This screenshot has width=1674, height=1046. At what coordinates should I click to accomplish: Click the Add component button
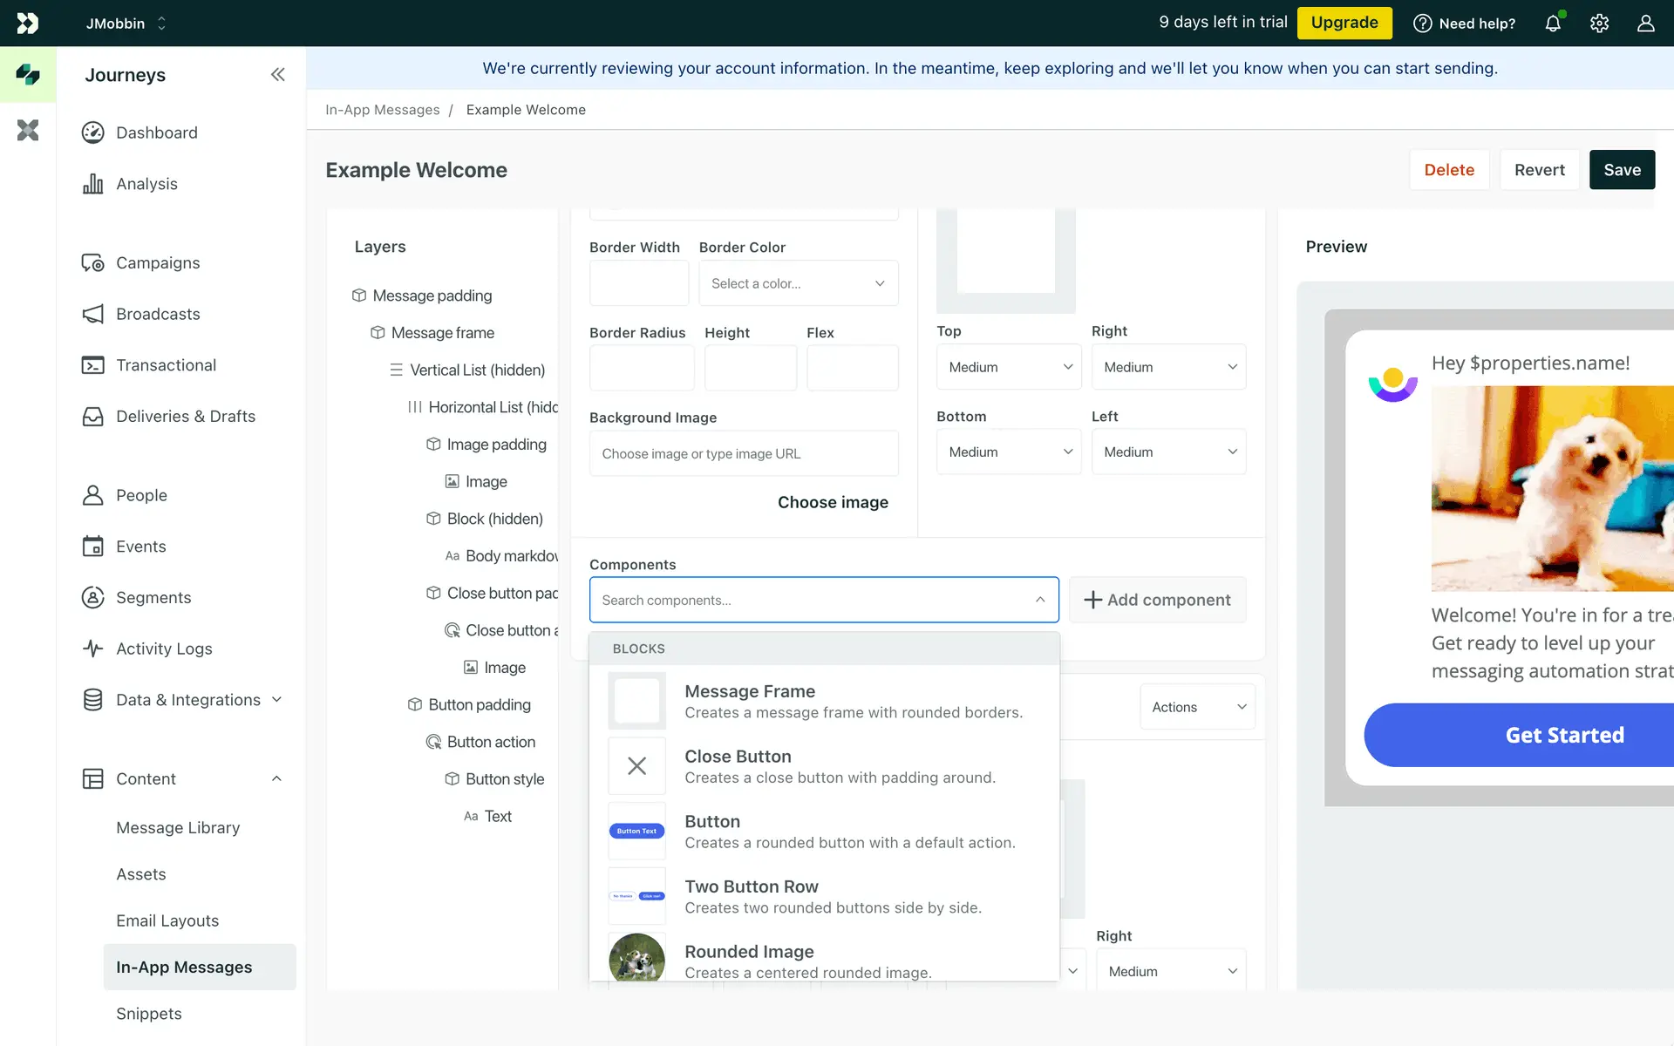[x=1157, y=600]
